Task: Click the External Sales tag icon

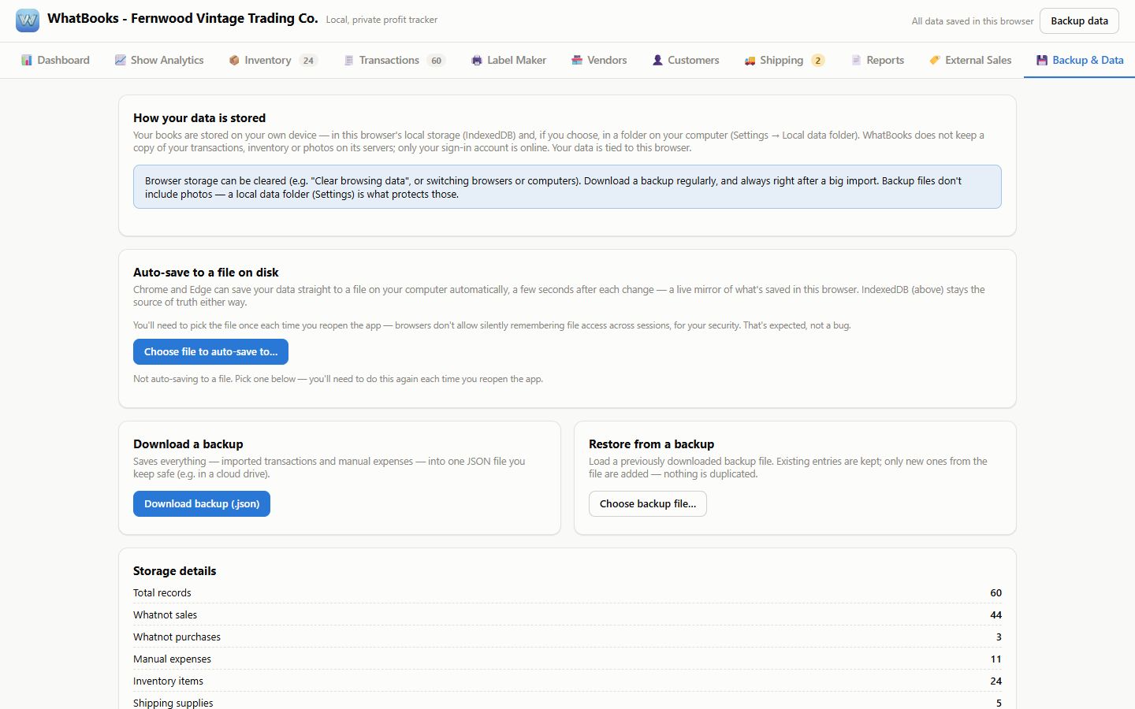Action: pyautogui.click(x=935, y=60)
